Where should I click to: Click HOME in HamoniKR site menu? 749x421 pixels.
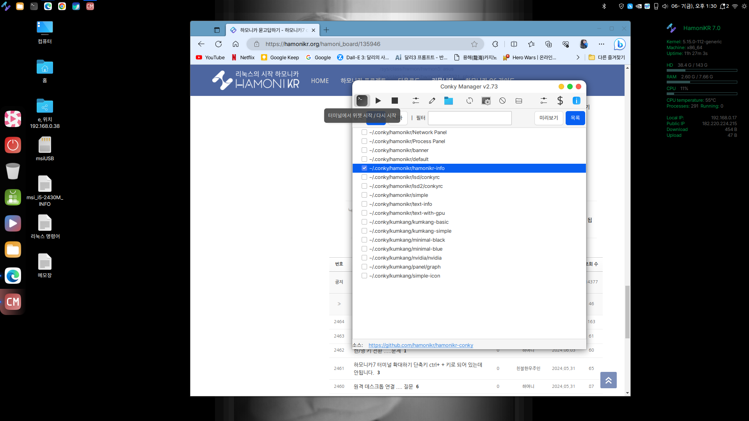[x=320, y=81]
